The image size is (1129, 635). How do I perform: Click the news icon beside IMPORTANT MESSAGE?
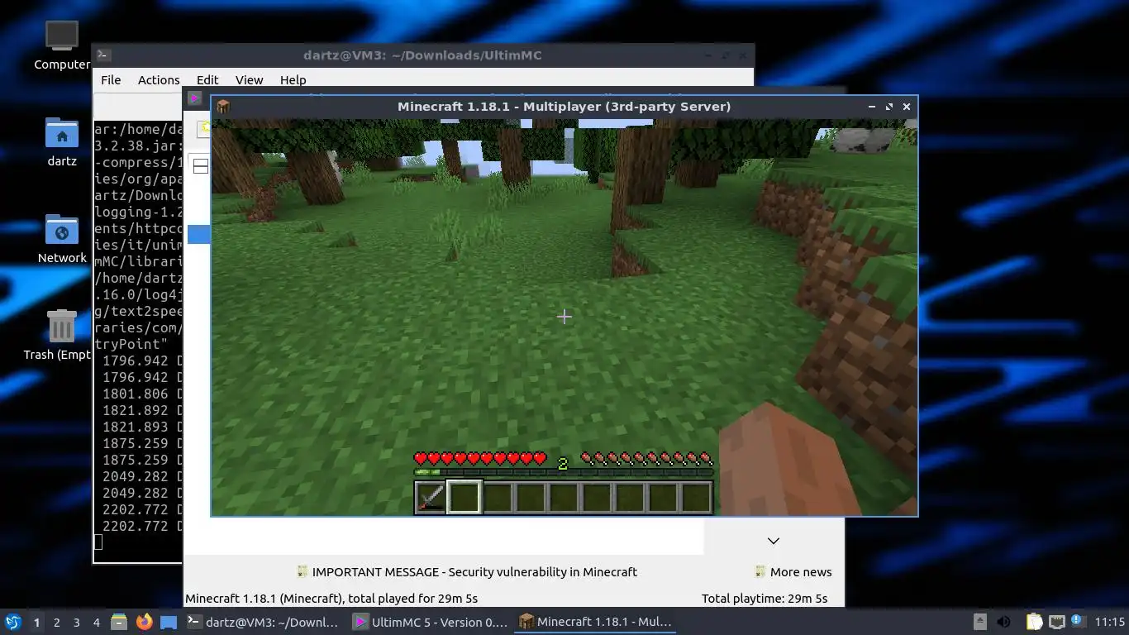[x=302, y=571]
